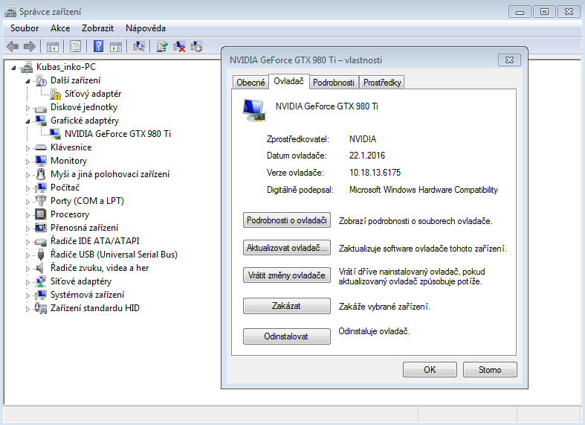The height and width of the screenshot is (425, 585).
Task: Click the Porty (COM a LPT) icon
Action: (41, 201)
